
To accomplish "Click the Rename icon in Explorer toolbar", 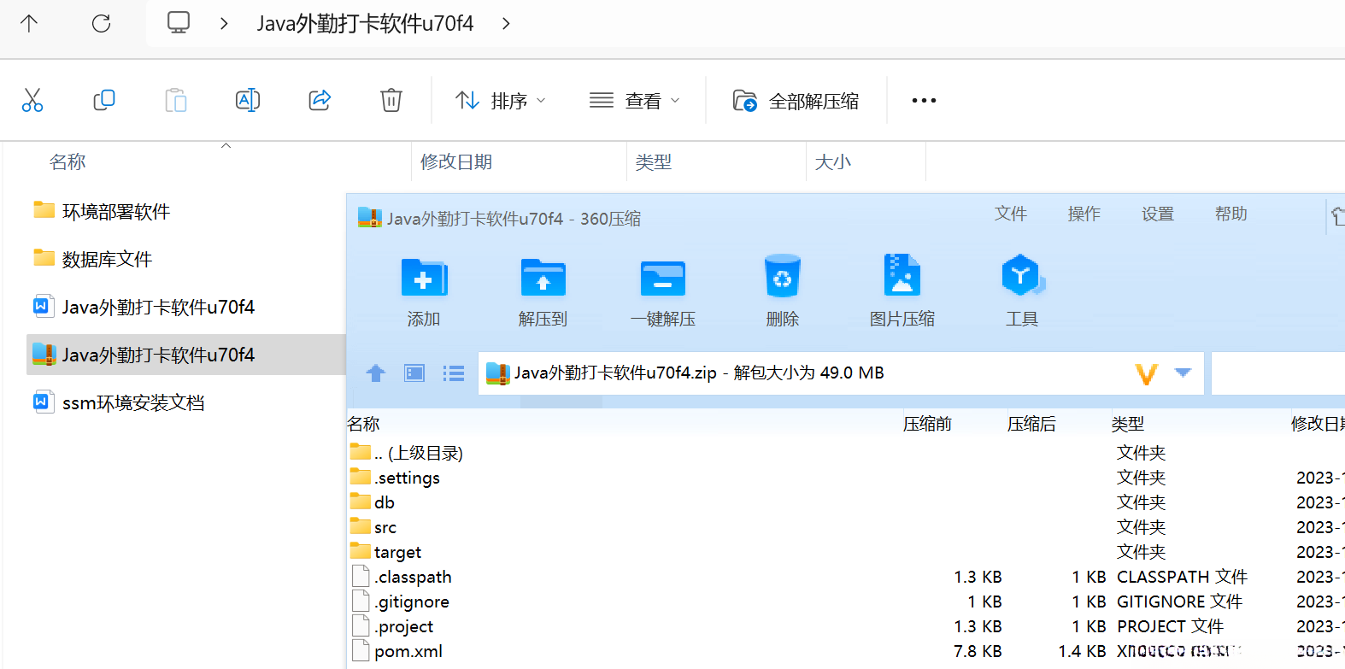I will pyautogui.click(x=248, y=100).
